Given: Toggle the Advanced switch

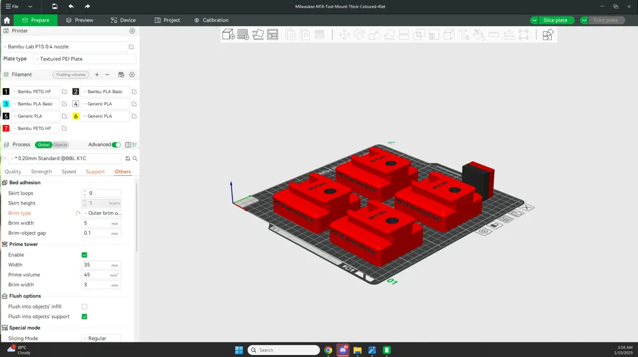Looking at the screenshot, I should pos(116,145).
